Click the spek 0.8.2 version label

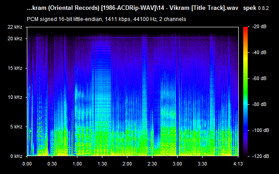coord(256,8)
